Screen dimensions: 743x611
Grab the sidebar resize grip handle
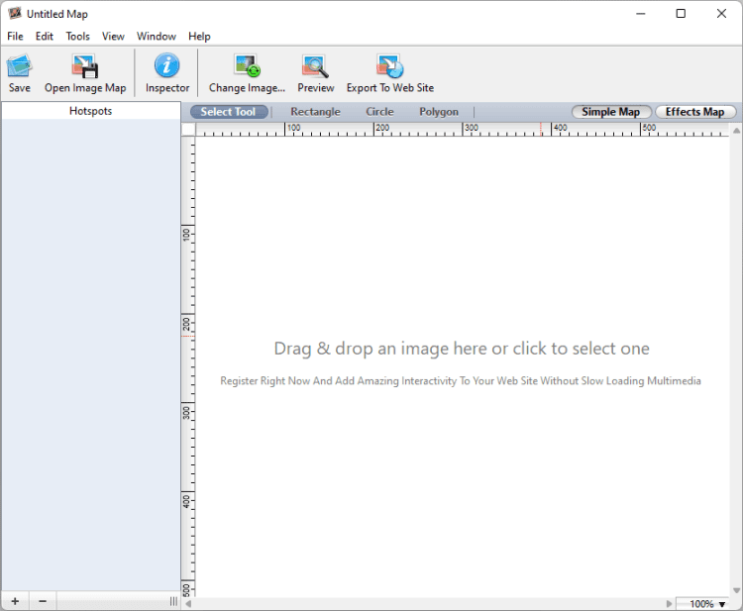point(173,601)
